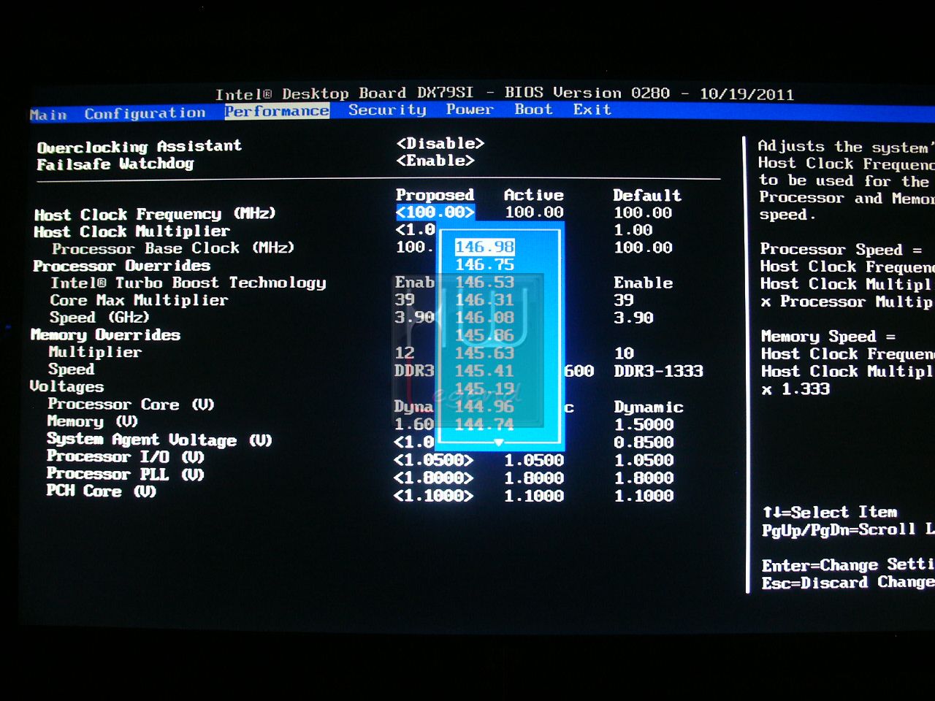Screen dimensions: 935x701
Task: Click Memory Multiplier row label
Action: tap(95, 352)
